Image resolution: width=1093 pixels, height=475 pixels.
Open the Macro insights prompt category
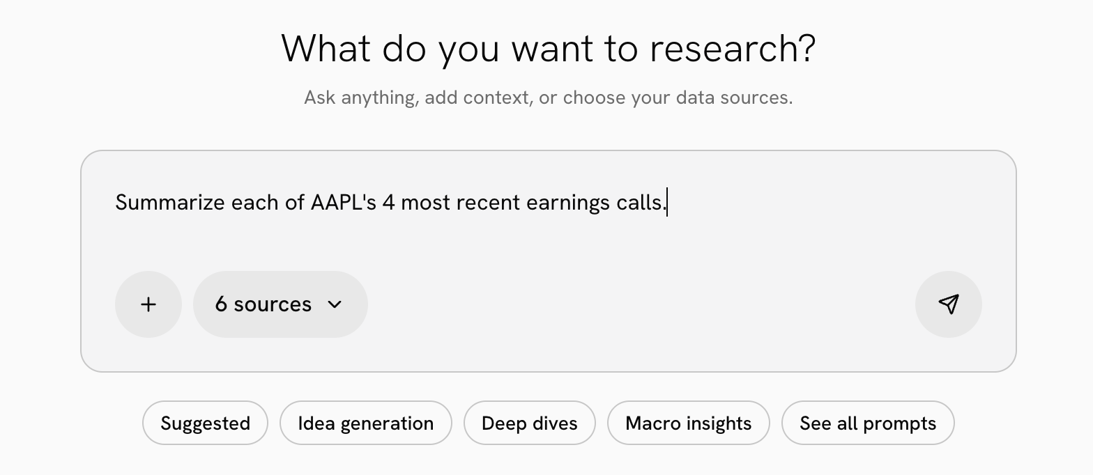pyautogui.click(x=689, y=423)
